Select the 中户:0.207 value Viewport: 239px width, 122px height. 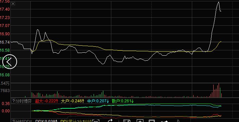[x=98, y=101]
